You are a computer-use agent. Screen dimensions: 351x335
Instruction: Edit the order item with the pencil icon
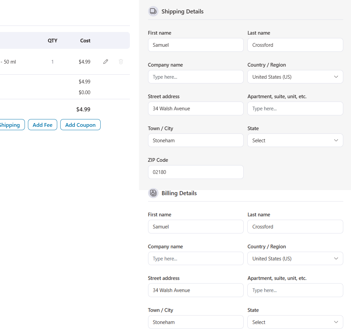[x=105, y=62]
